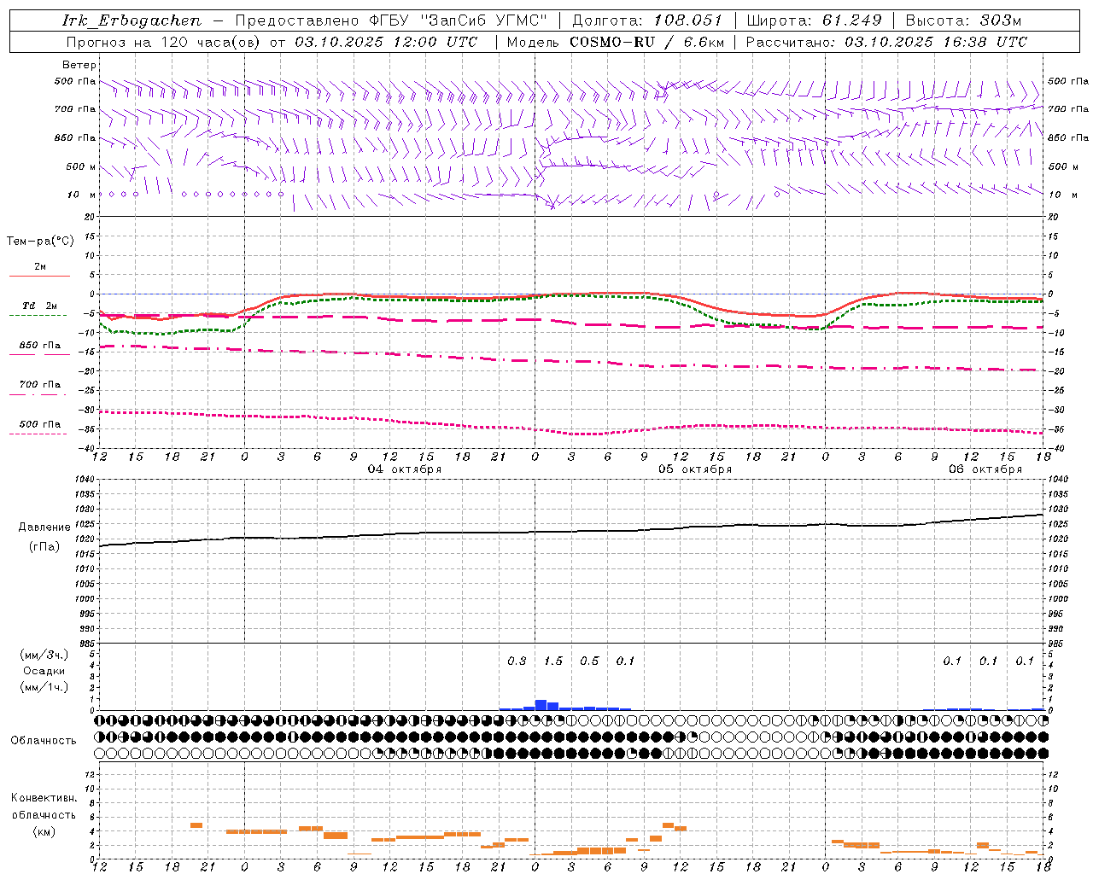Click the 06 октября date label
Image resolution: width=1093 pixels, height=874 pixels.
[985, 469]
